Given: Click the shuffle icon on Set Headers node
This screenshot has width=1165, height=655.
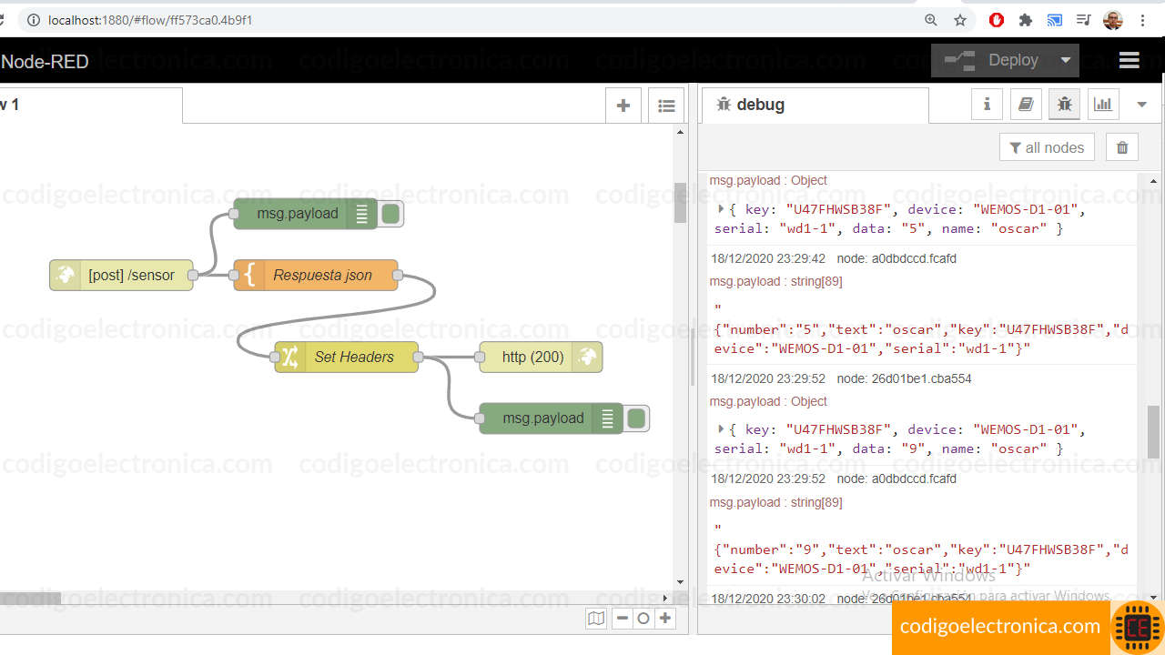Looking at the screenshot, I should (x=289, y=357).
